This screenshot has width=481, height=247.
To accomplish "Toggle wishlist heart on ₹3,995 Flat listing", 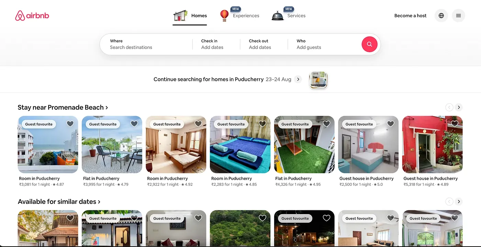I will pos(134,124).
